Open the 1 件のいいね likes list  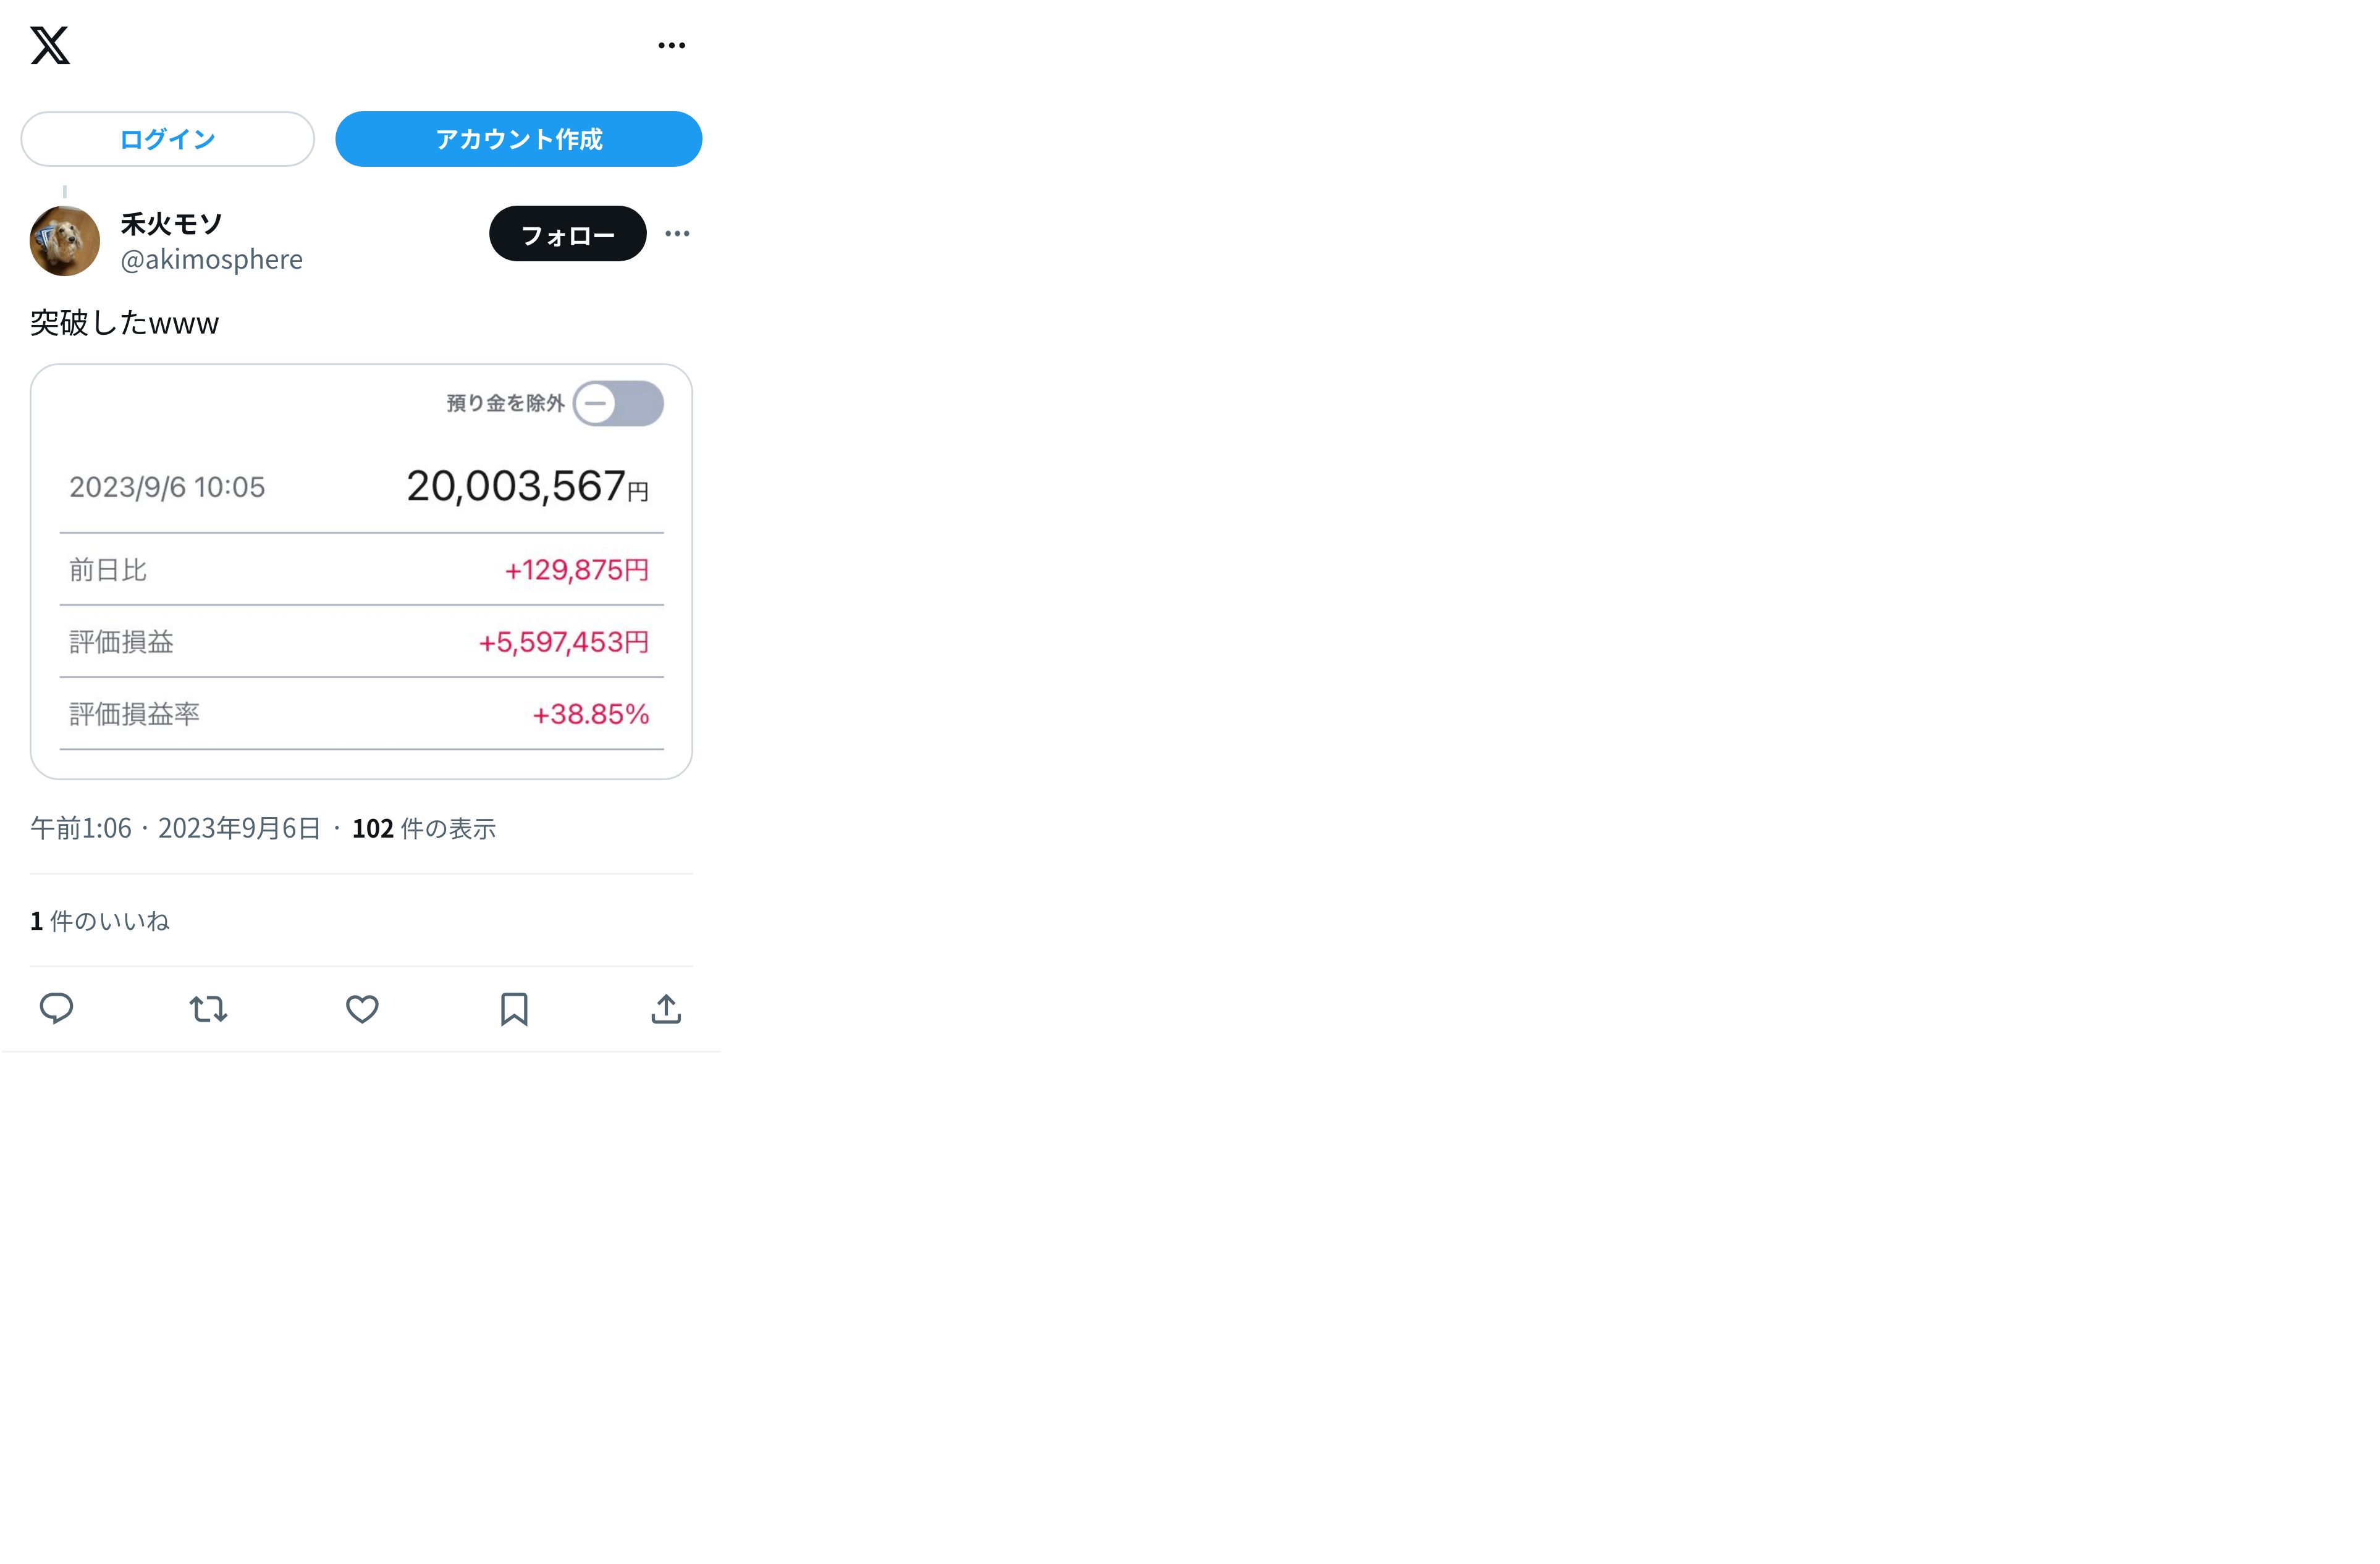[x=100, y=921]
